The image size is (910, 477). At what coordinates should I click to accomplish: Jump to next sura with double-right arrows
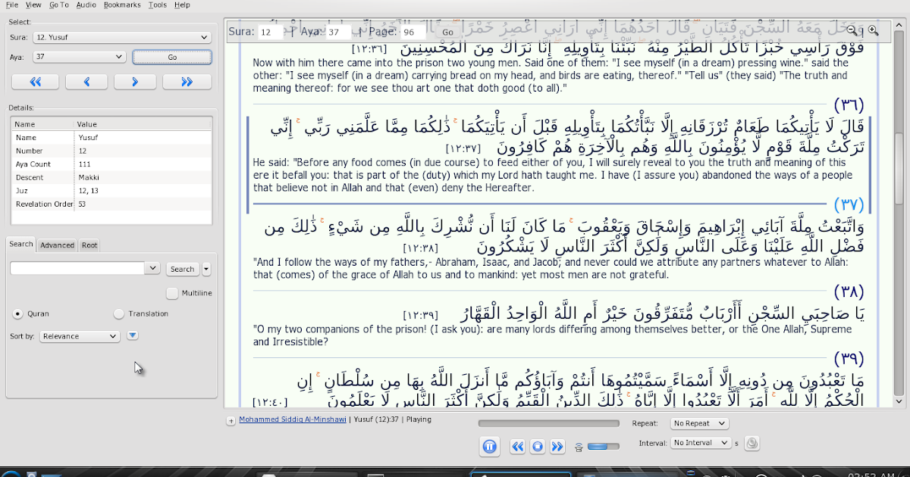coord(187,82)
